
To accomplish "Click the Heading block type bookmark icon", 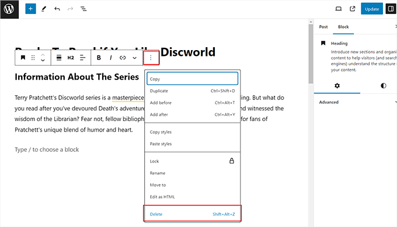I will [23, 58].
